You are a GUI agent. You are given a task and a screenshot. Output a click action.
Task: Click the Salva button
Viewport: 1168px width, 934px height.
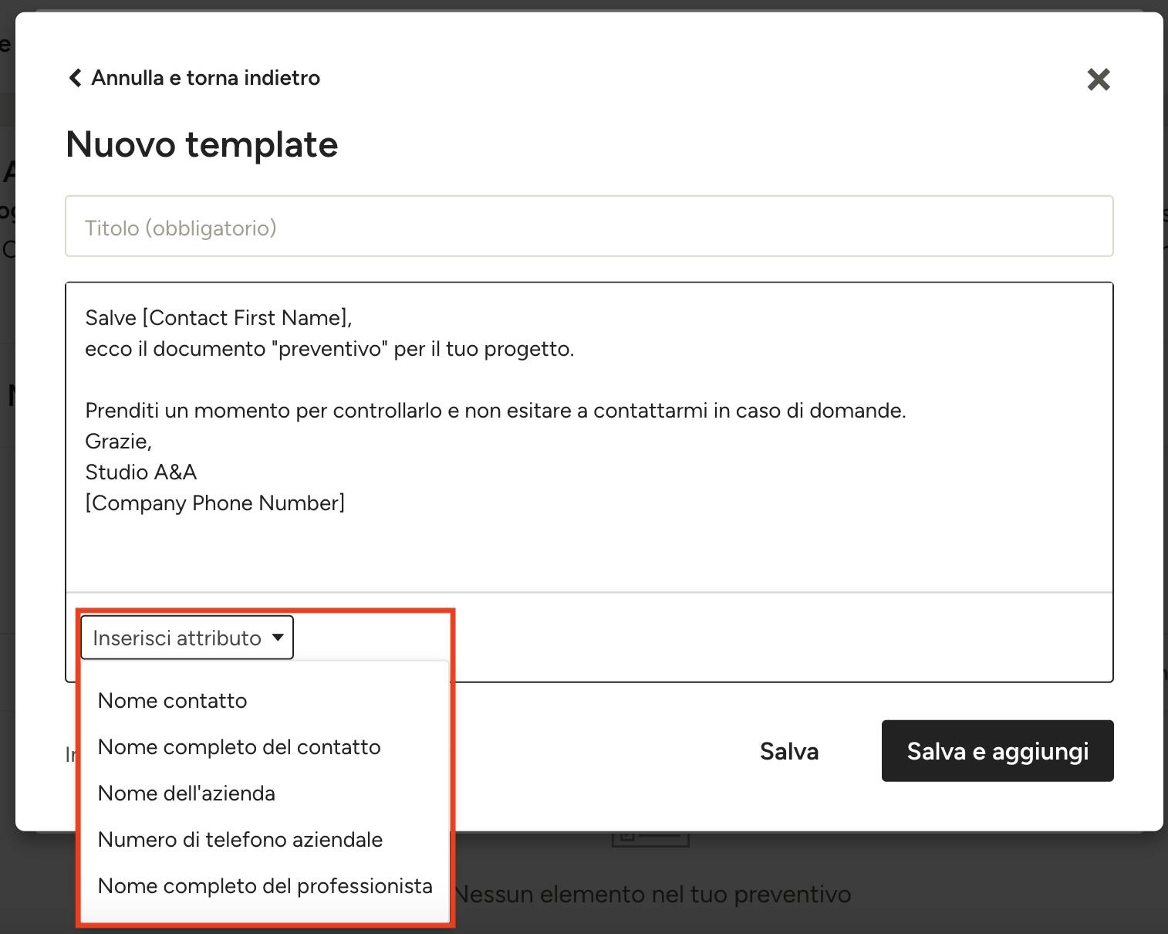(x=789, y=751)
